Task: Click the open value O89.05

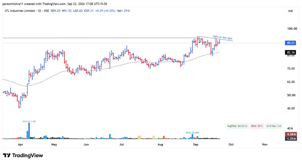Action: click(x=55, y=11)
